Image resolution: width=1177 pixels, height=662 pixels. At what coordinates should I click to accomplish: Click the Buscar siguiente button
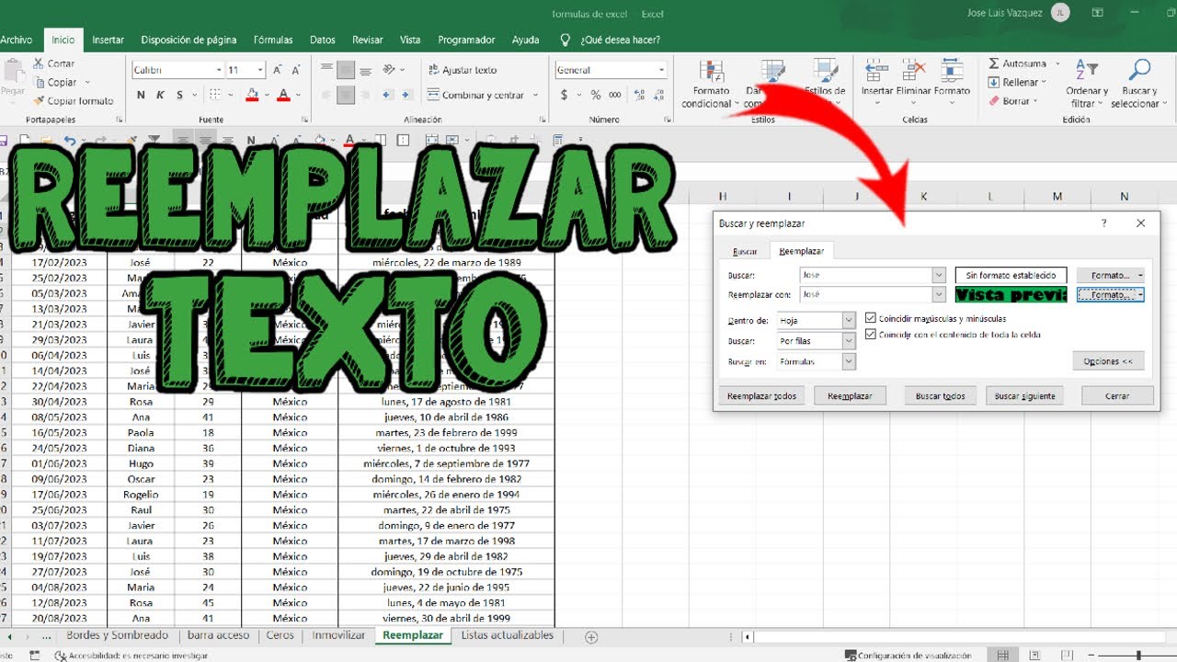pos(1025,395)
